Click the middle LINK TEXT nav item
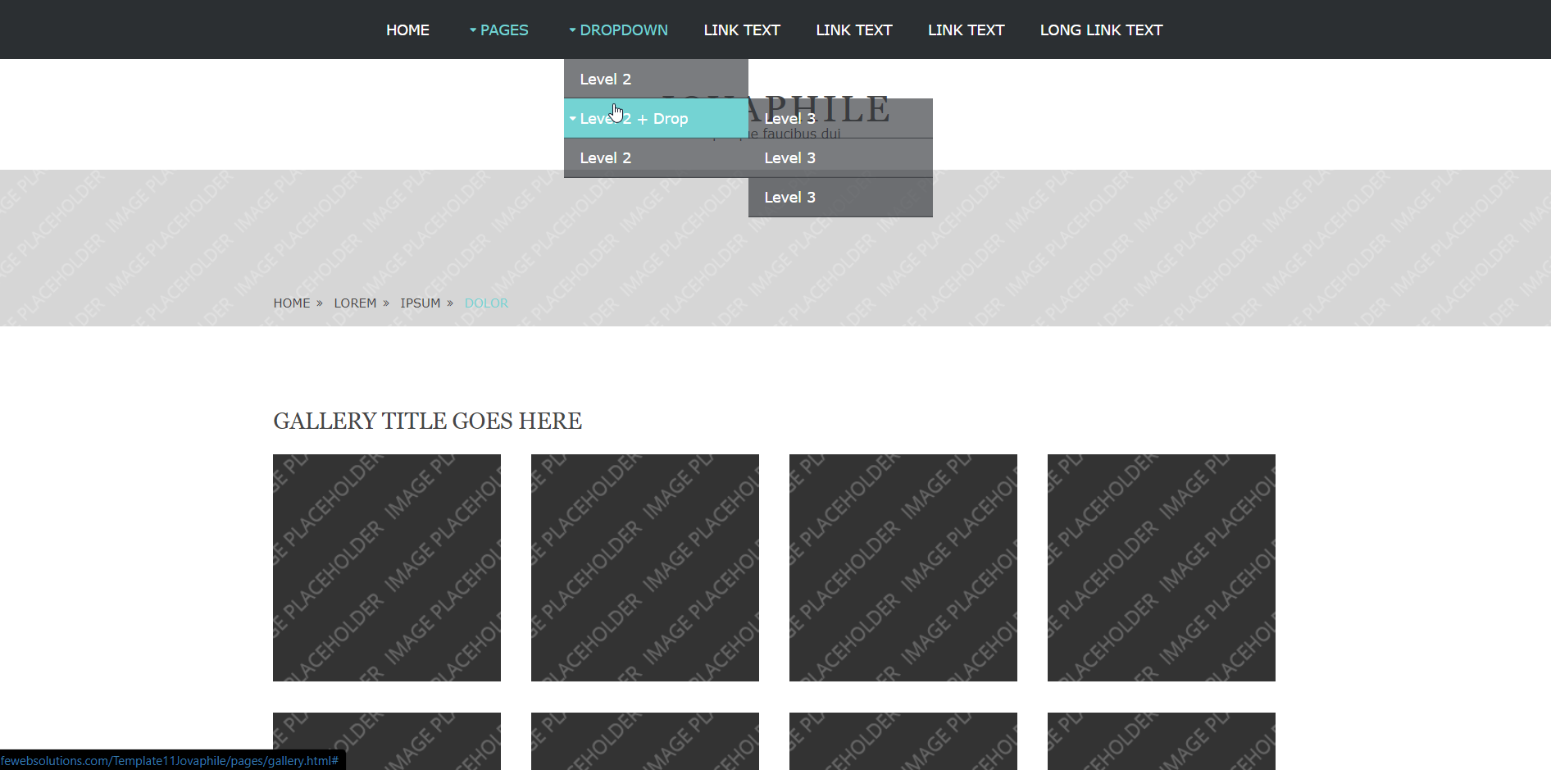 click(853, 30)
